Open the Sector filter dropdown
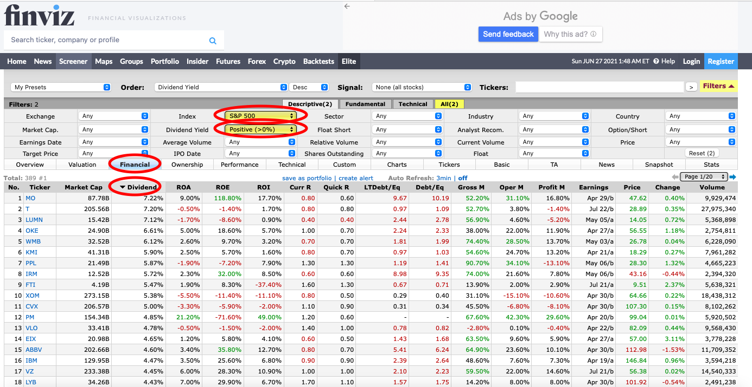Image resolution: width=752 pixels, height=387 pixels. pos(407,116)
